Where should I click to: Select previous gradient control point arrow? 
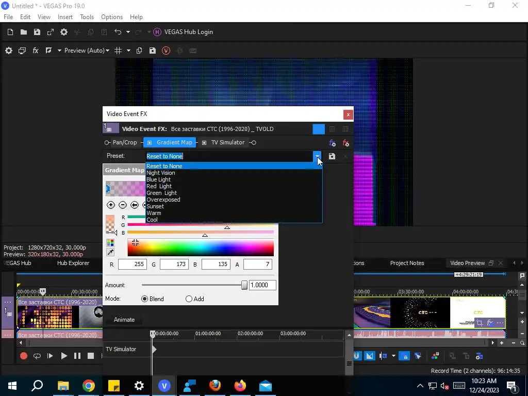coord(135,205)
